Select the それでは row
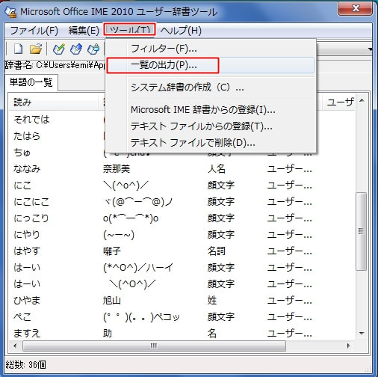The width and height of the screenshot is (378, 377). tap(31, 120)
